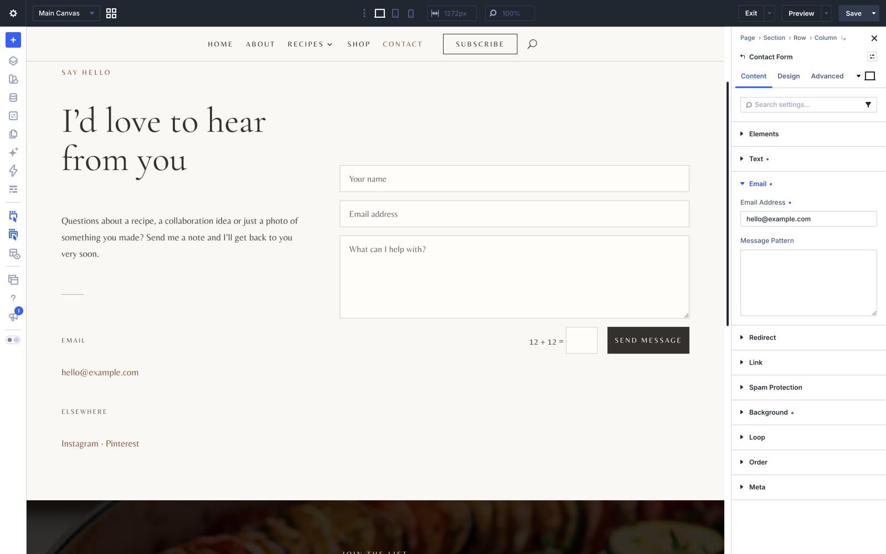Viewport: 886px width, 554px height.
Task: Select the Content tab
Action: click(x=754, y=76)
